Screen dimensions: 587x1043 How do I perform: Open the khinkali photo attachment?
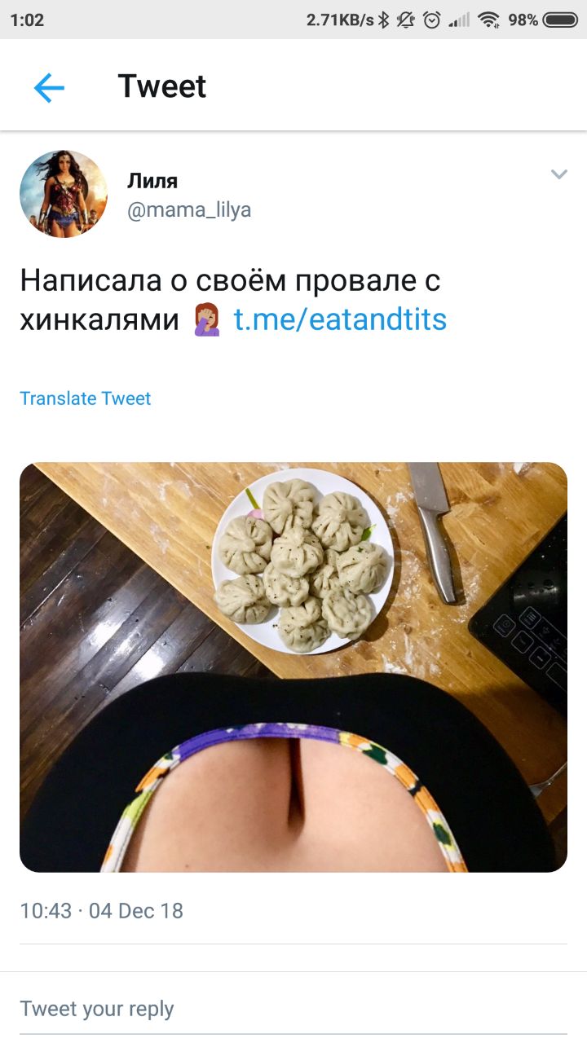click(x=293, y=667)
